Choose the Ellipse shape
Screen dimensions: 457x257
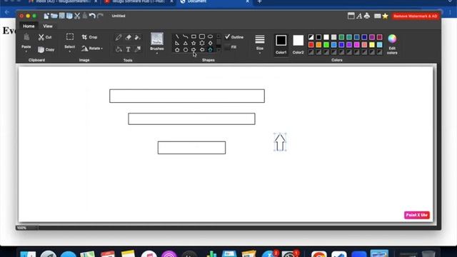pos(210,36)
